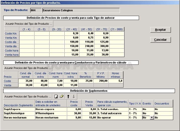Select Coste Km cell for (21 - 40)
180x131 pixels.
(72, 33)
